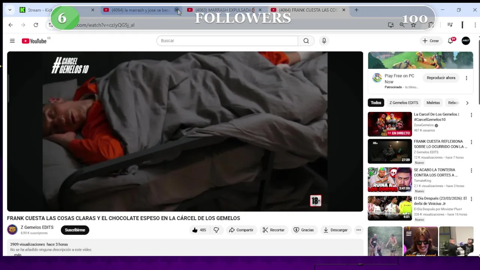Go back to the previous page
Image resolution: width=480 pixels, height=270 pixels.
click(10, 25)
